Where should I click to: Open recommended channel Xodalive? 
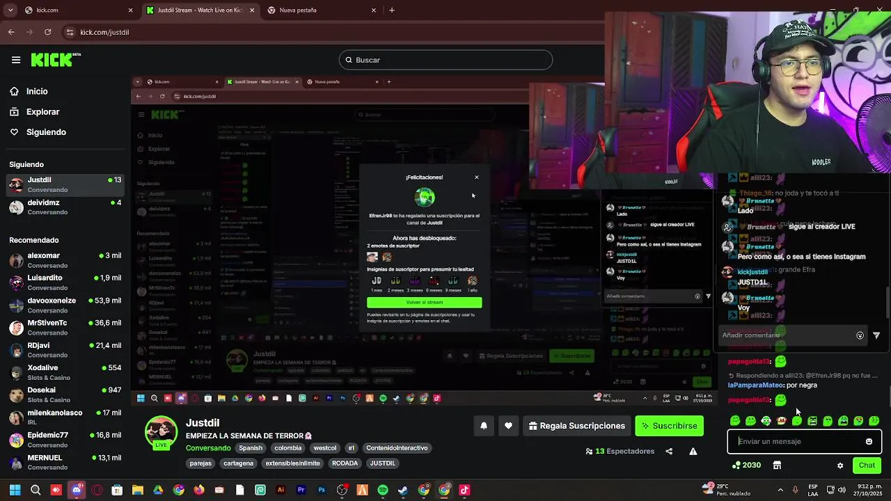(x=65, y=372)
